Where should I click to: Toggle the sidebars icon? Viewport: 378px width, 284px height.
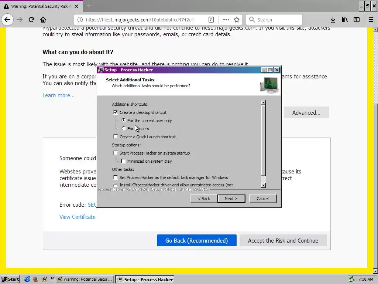(357, 20)
